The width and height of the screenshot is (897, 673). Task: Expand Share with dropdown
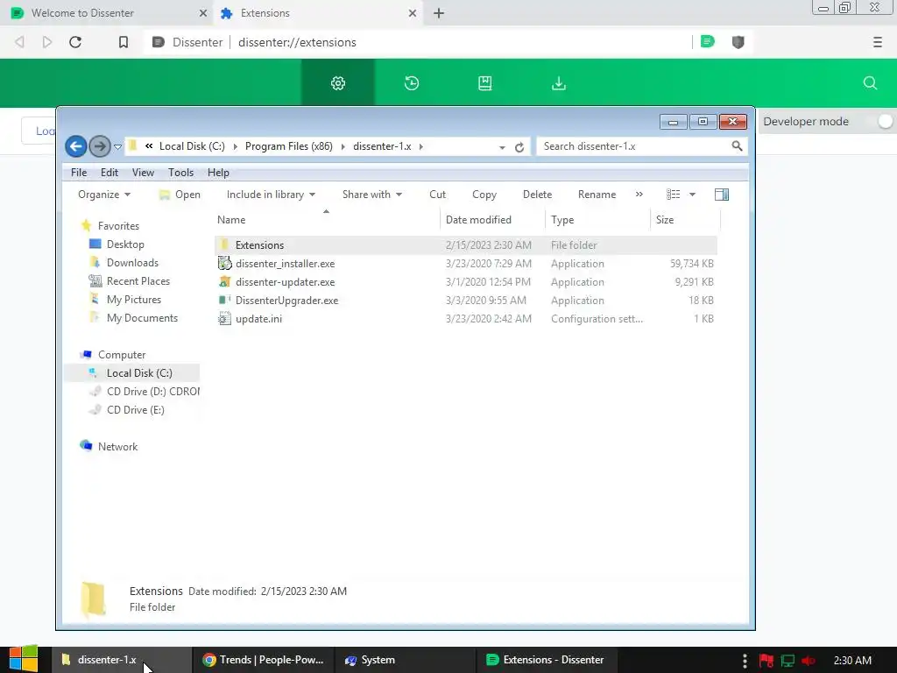coord(371,195)
